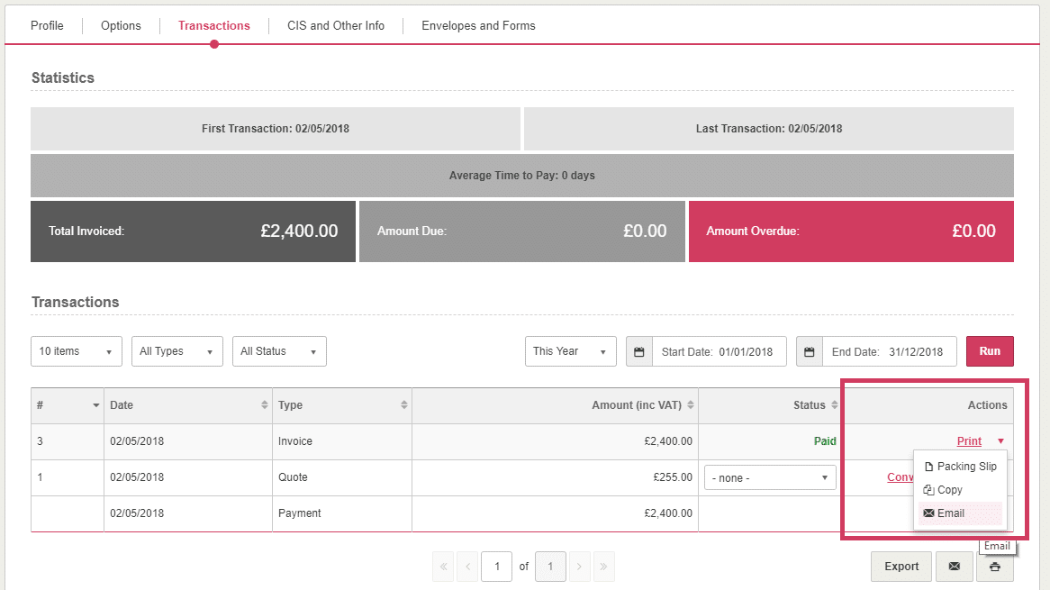Switch to the Profile tab

click(47, 25)
